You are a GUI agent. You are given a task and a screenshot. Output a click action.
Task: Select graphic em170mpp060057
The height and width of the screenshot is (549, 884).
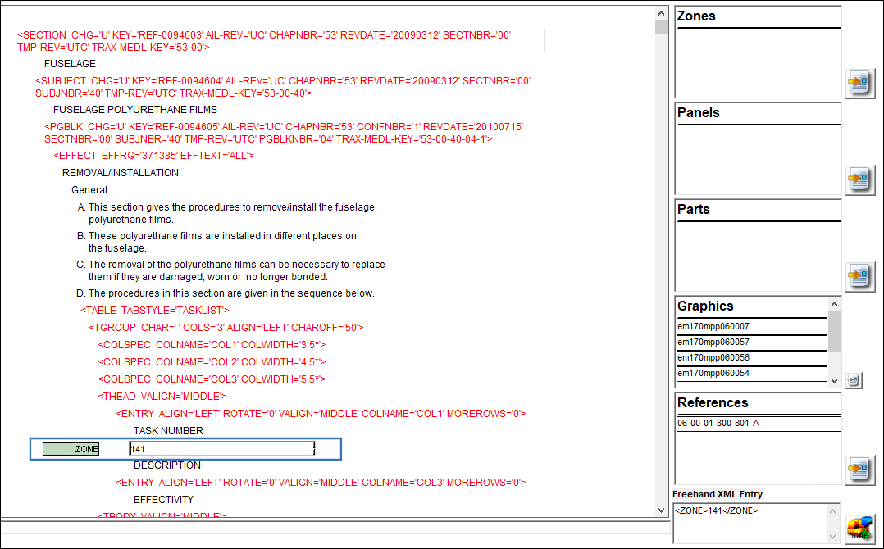tap(751, 343)
